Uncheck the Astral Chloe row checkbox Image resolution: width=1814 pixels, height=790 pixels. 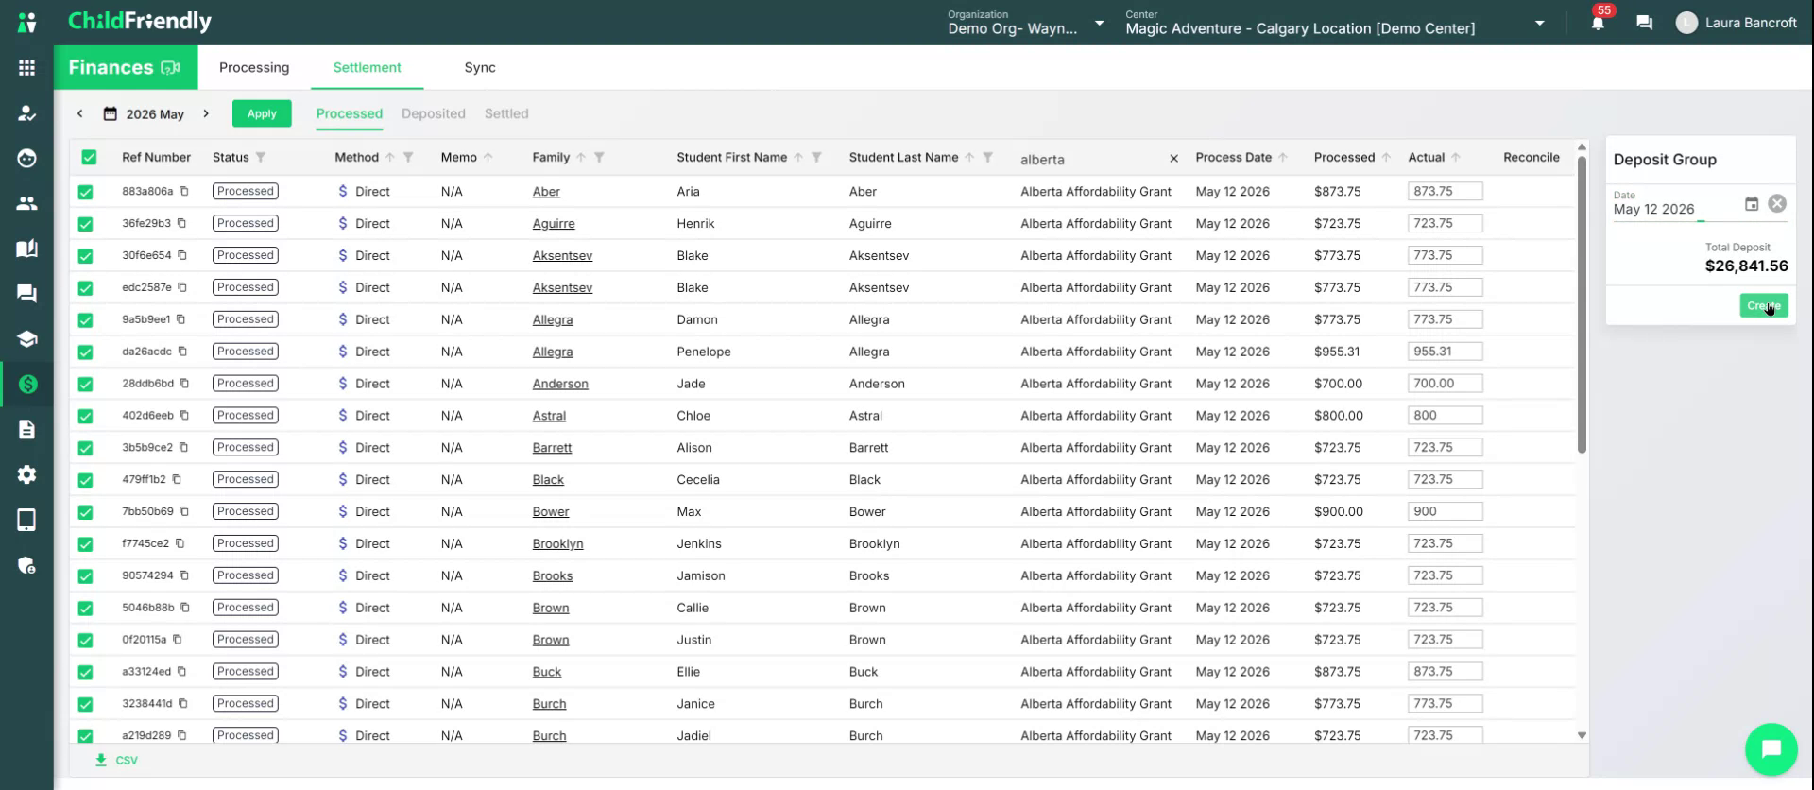(86, 416)
